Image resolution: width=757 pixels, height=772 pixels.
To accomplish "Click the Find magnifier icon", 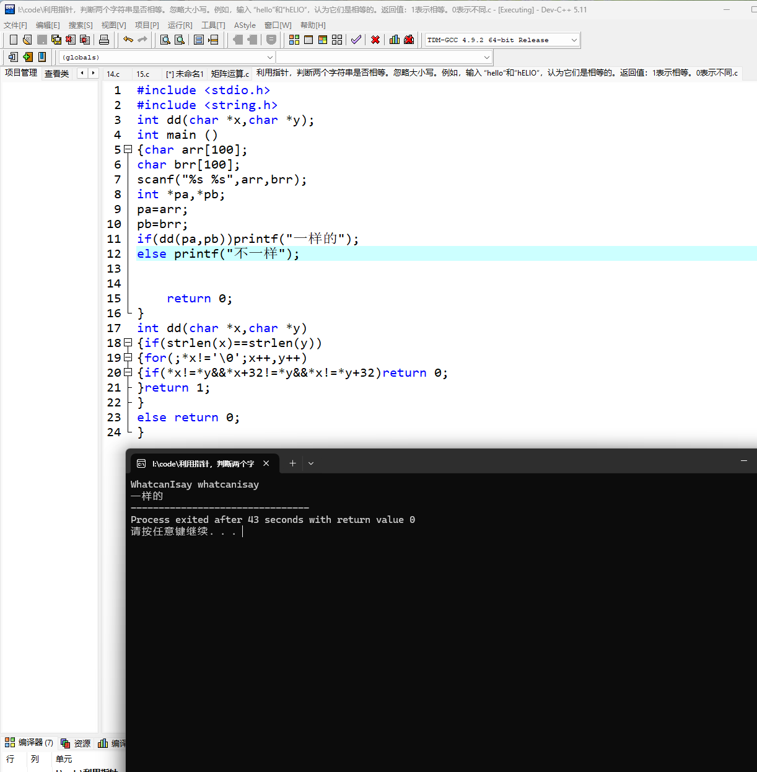I will pos(165,40).
